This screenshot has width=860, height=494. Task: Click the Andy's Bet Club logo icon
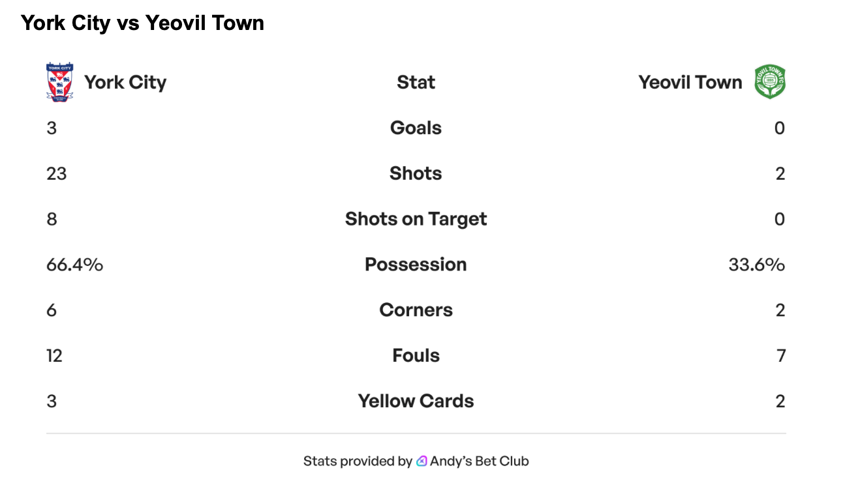click(422, 461)
